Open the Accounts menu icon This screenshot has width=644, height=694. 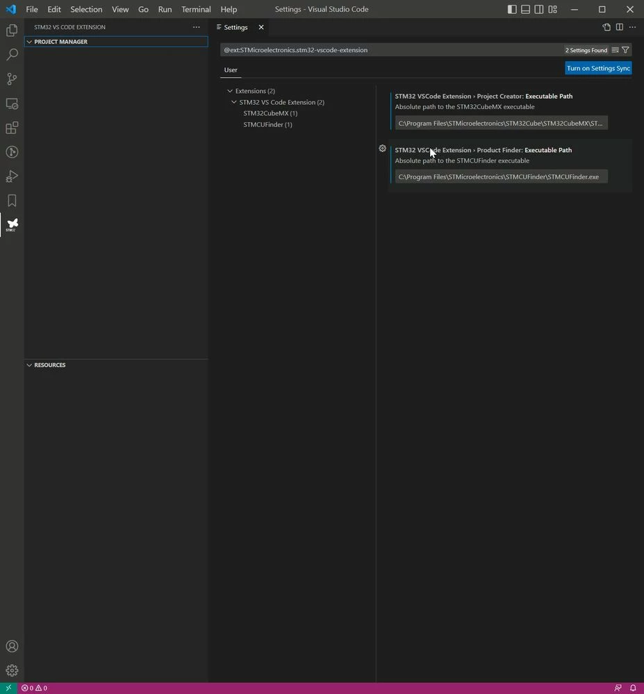click(x=12, y=646)
